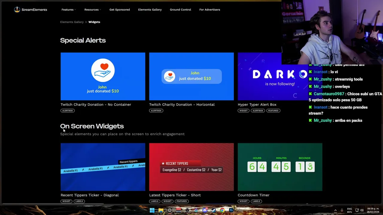Click ALERTBOX tag under Hyper Typer Alert Box
This screenshot has height=215, width=383.
[x=258, y=110]
